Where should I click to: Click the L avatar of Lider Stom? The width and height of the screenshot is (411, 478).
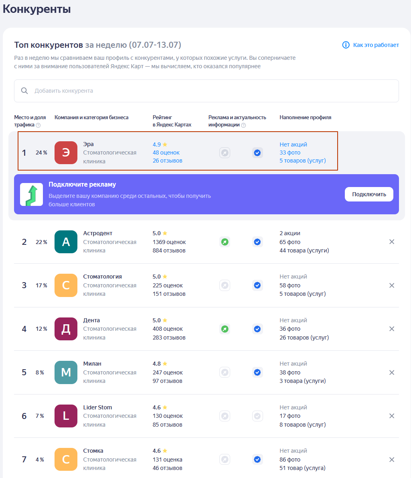[x=66, y=416]
